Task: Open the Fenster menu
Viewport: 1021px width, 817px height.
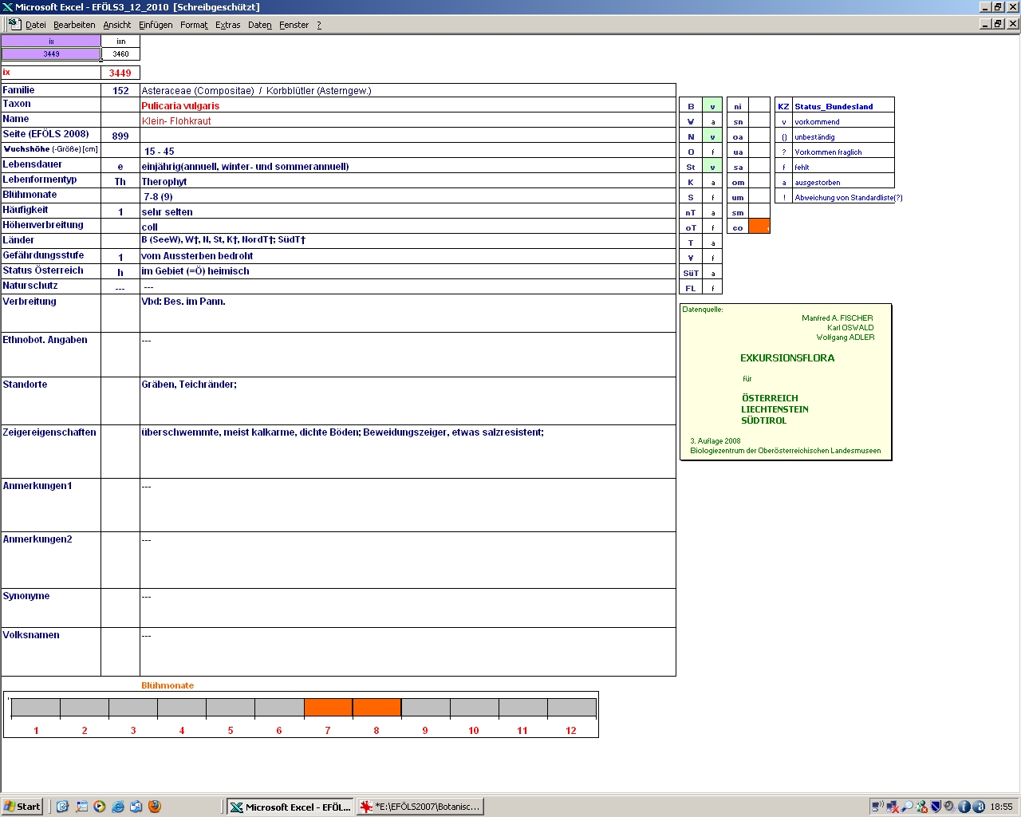Action: click(294, 25)
